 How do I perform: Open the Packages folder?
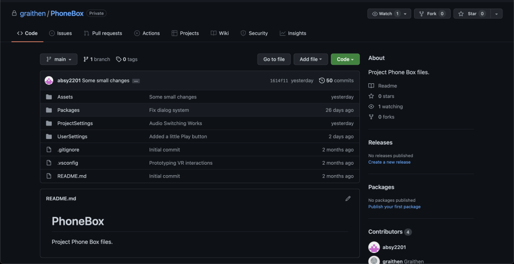point(68,110)
